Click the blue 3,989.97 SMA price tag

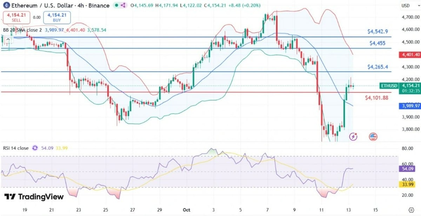(410, 106)
